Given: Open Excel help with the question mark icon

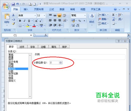Looking at the screenshot, I should (115, 9).
